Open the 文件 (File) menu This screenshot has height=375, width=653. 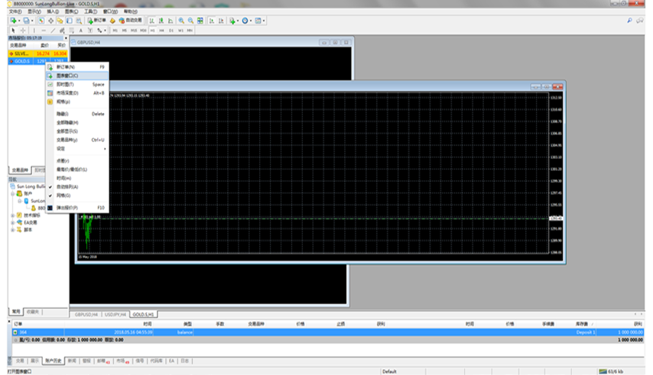click(15, 12)
